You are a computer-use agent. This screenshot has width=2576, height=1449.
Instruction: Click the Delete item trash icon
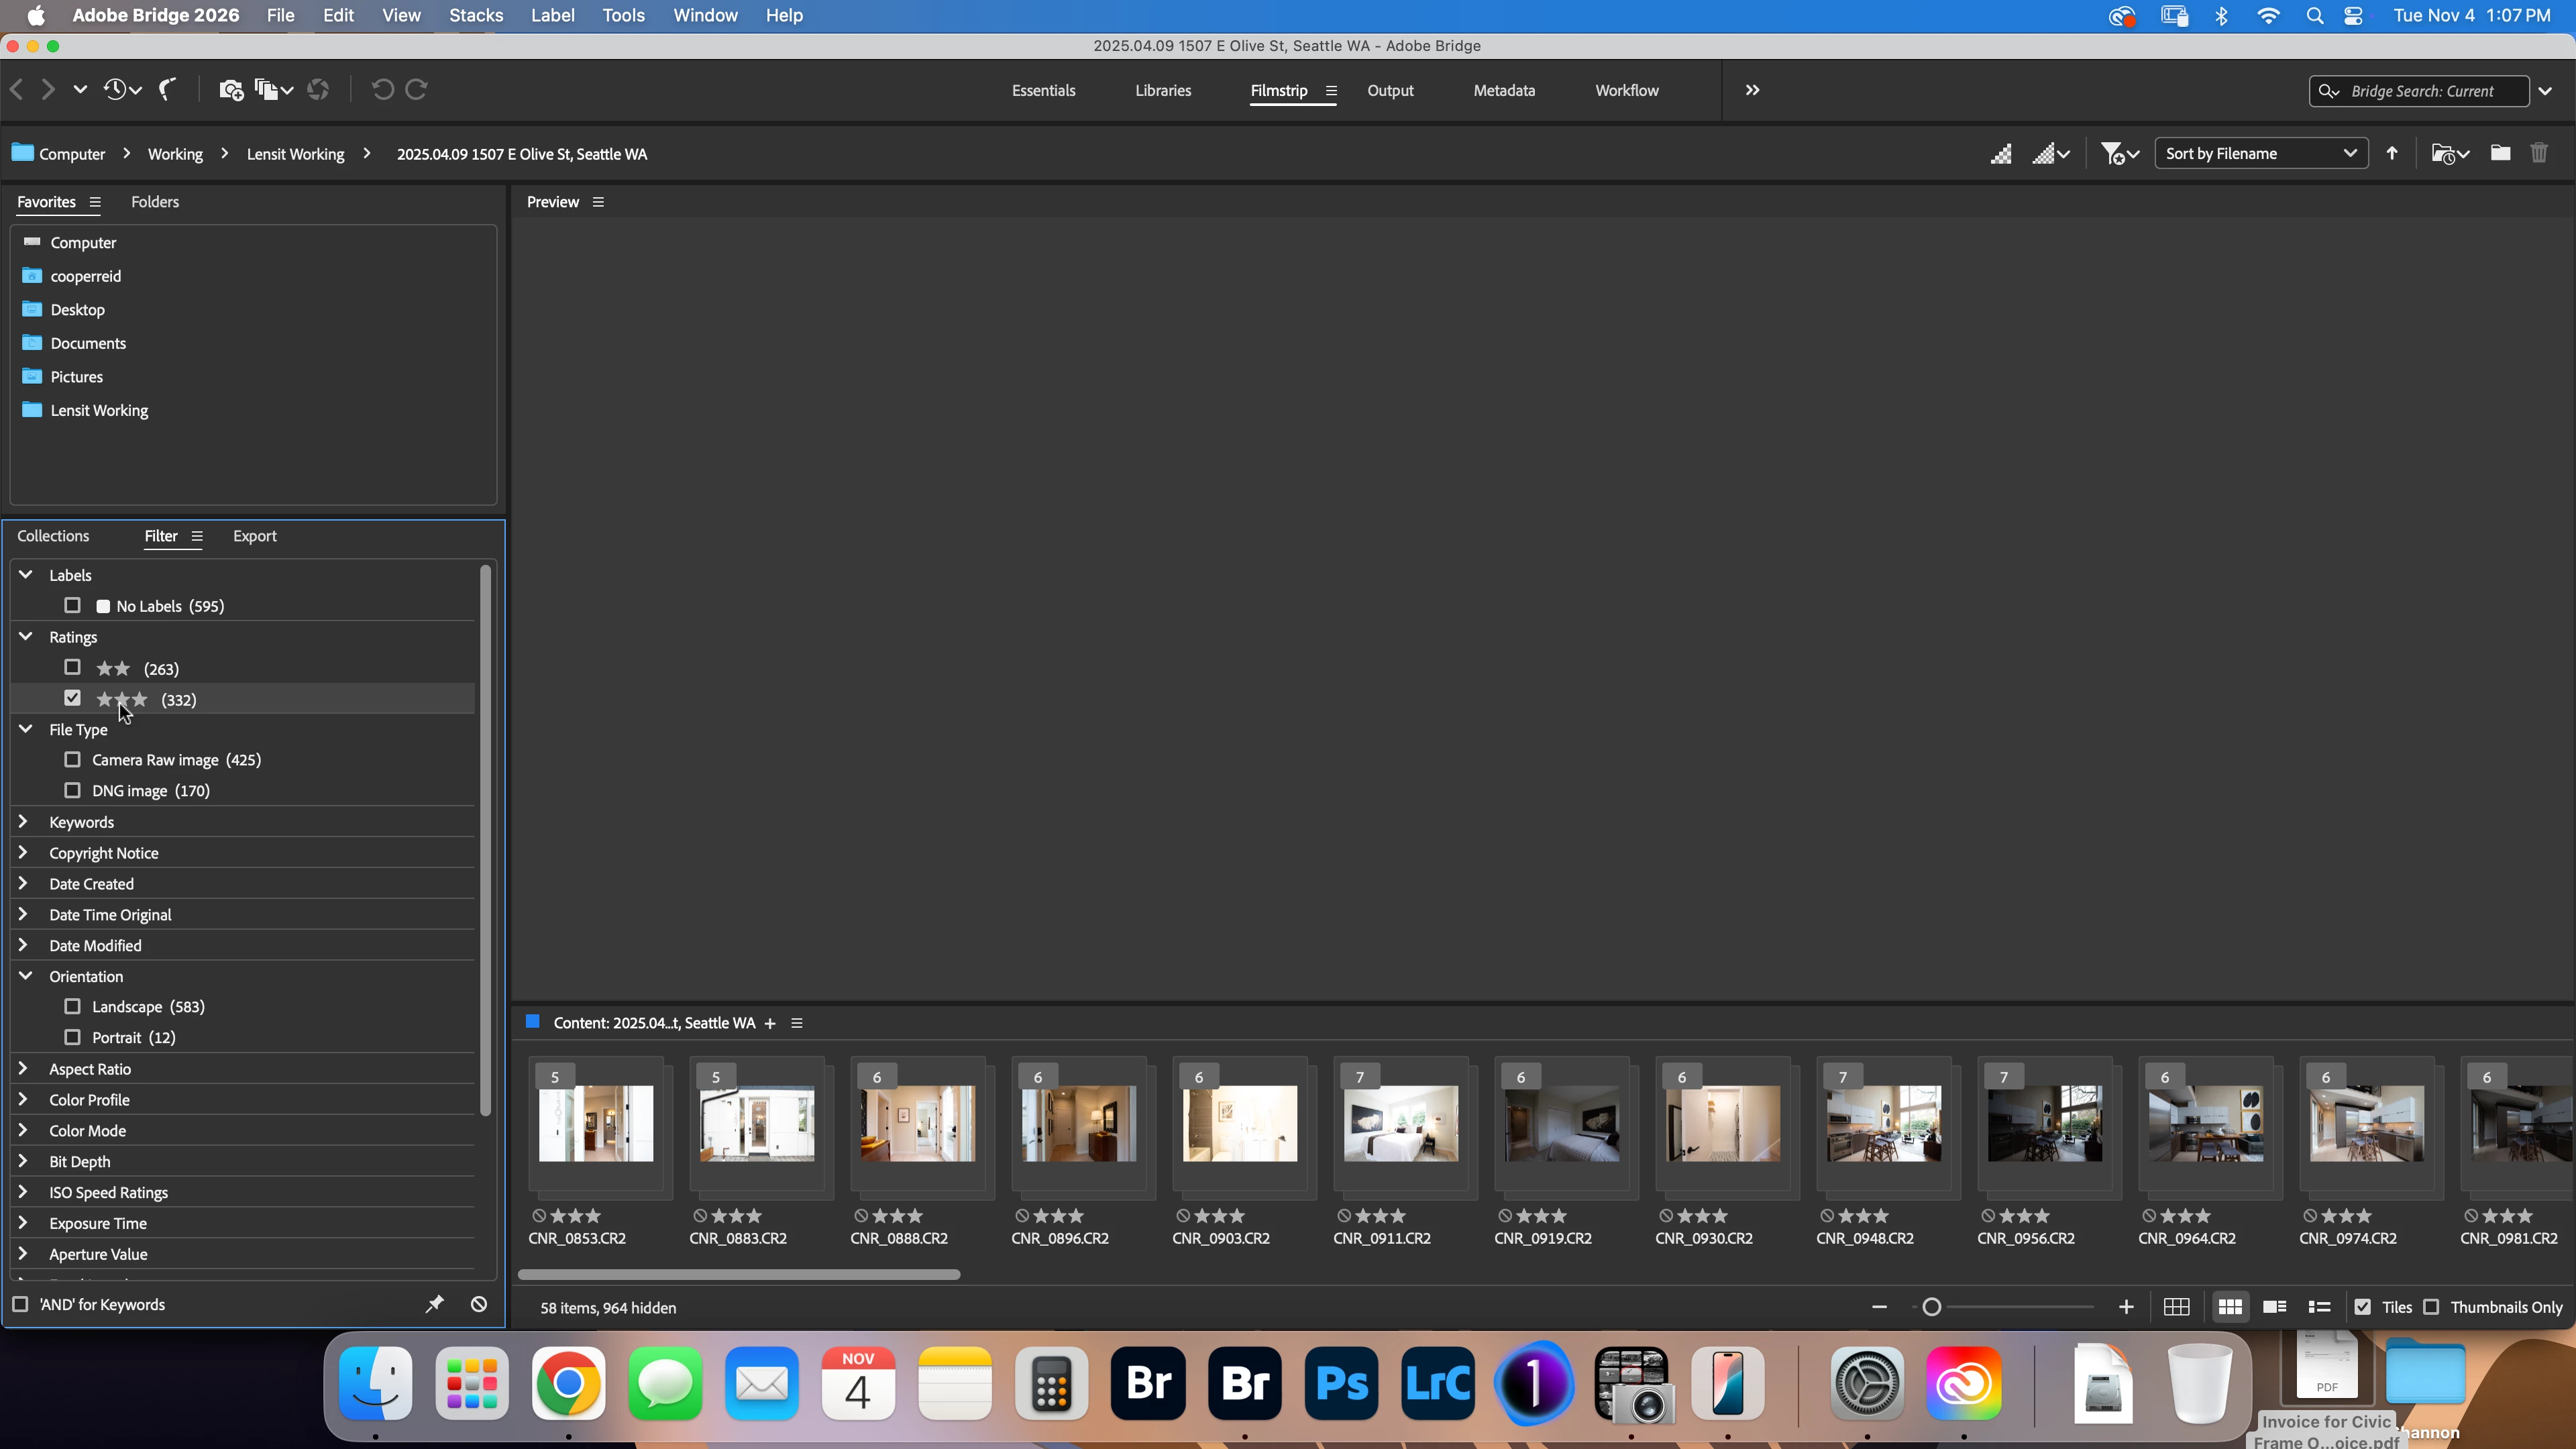click(2538, 153)
